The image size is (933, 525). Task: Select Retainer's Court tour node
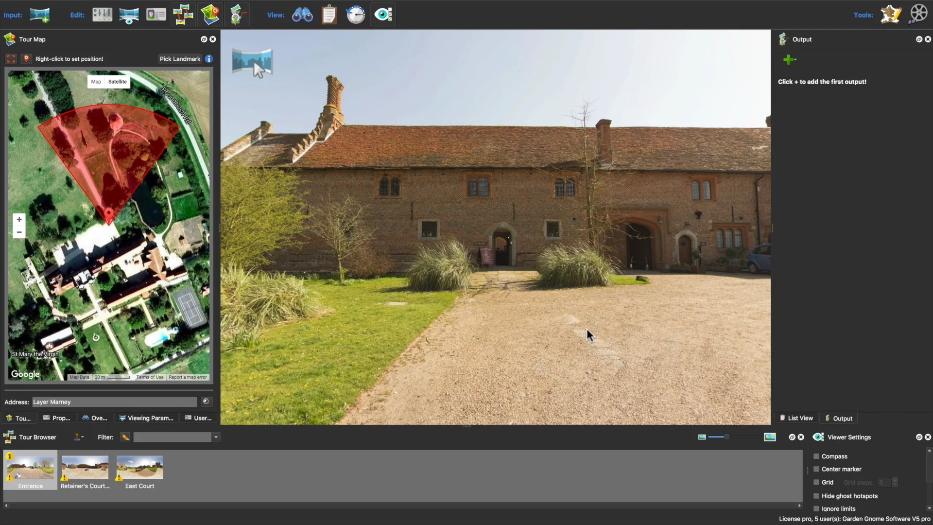pos(85,467)
